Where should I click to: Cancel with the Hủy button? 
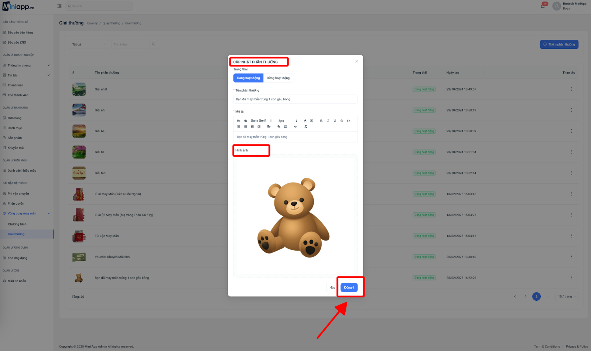[x=332, y=287]
